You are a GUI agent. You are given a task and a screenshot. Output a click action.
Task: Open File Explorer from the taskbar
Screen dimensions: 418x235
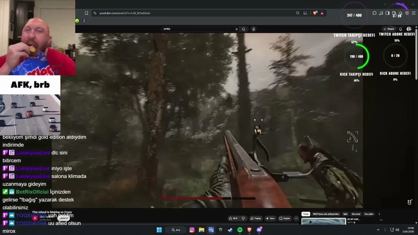click(x=201, y=230)
